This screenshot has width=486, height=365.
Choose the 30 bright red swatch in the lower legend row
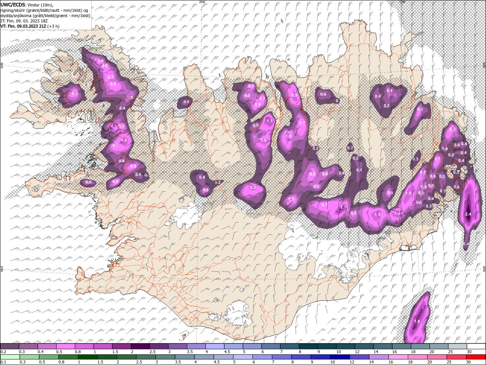point(476,357)
